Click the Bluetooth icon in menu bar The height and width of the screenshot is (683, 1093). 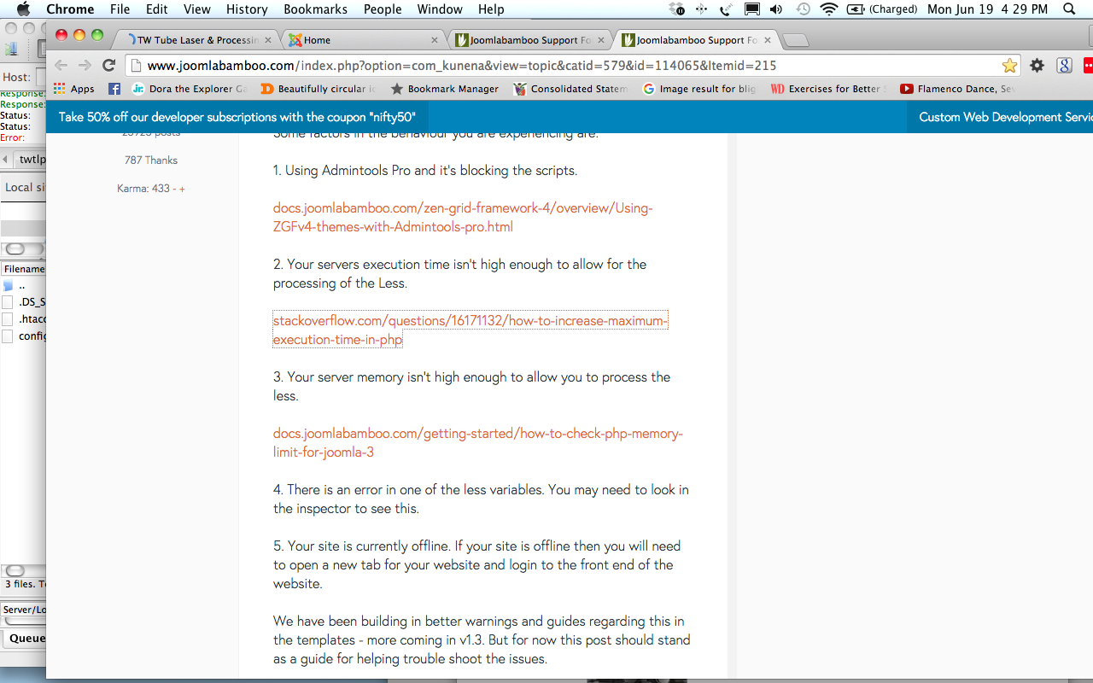(702, 9)
